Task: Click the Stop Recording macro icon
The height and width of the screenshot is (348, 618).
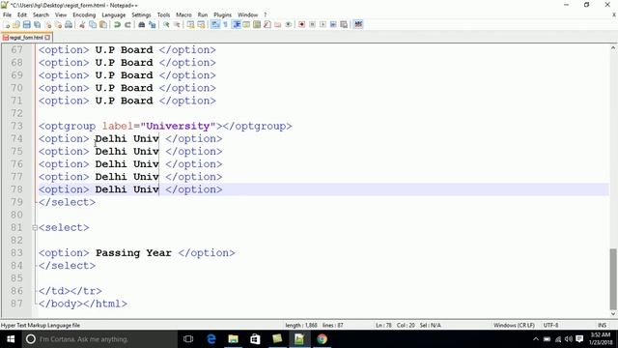Action: click(x=312, y=24)
